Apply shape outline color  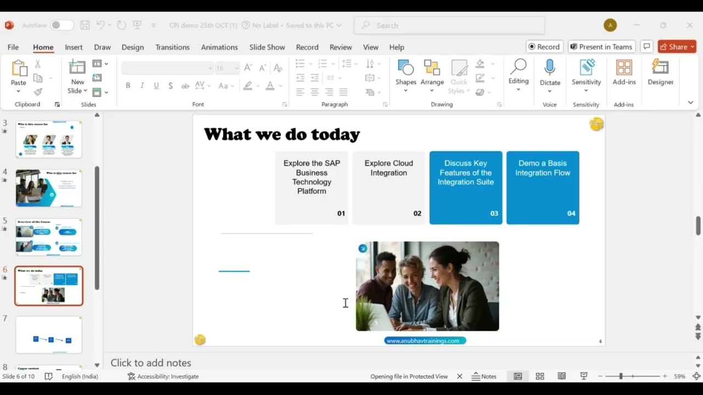(x=481, y=78)
